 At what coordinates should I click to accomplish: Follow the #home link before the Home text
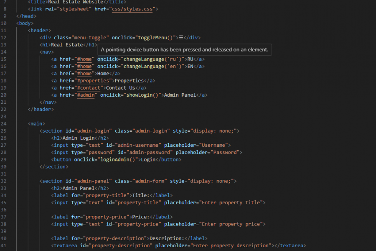tap(84, 74)
